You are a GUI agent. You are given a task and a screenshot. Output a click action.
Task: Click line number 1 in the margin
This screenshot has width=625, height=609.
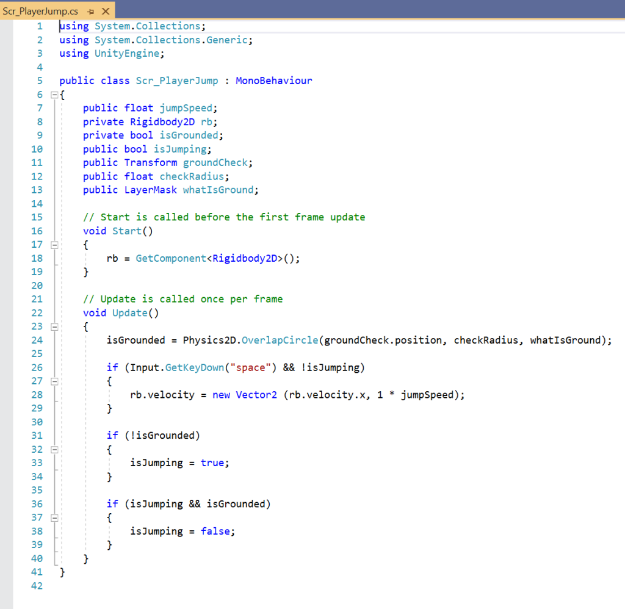coord(40,26)
